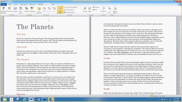Adjust the zoom slider in status bar

click(173, 96)
